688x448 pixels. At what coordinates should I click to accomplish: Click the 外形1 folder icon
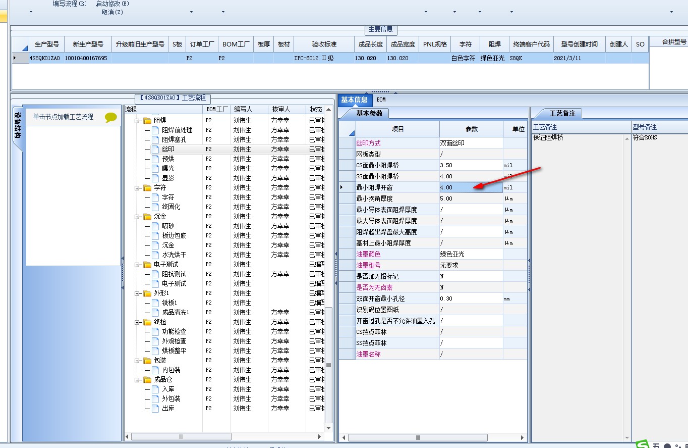(147, 293)
